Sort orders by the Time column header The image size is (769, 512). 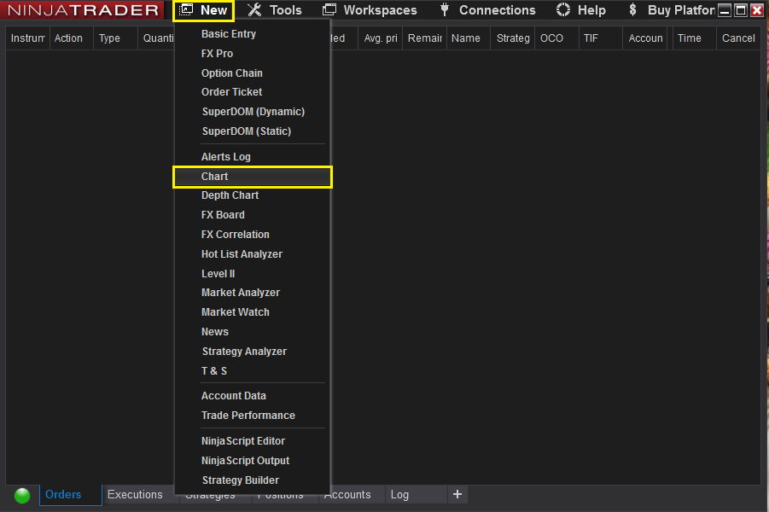point(690,38)
